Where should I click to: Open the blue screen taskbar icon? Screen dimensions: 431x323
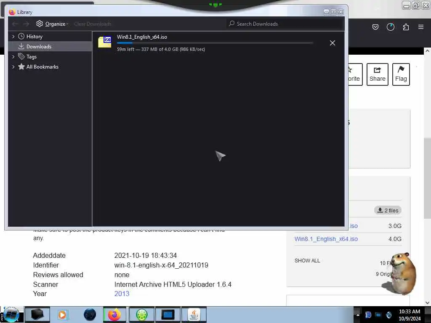(168, 315)
